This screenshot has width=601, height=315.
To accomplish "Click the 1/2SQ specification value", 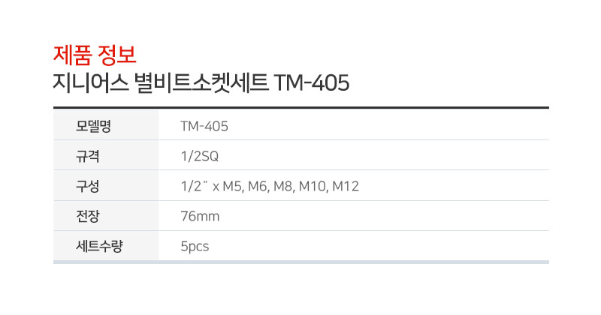I will coord(199,156).
